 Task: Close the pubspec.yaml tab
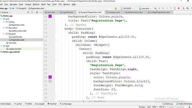click(x=121, y=12)
